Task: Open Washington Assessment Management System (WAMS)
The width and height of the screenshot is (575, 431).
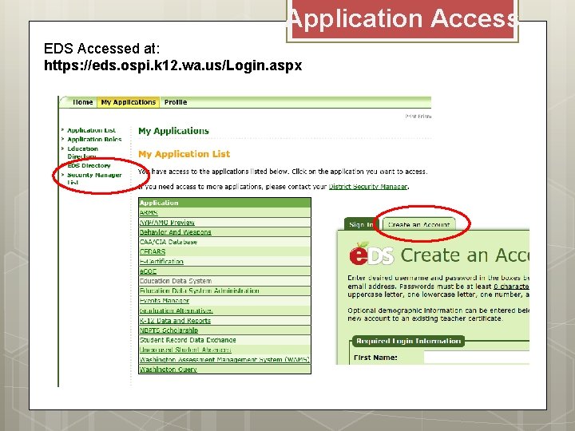Action: pos(224,359)
